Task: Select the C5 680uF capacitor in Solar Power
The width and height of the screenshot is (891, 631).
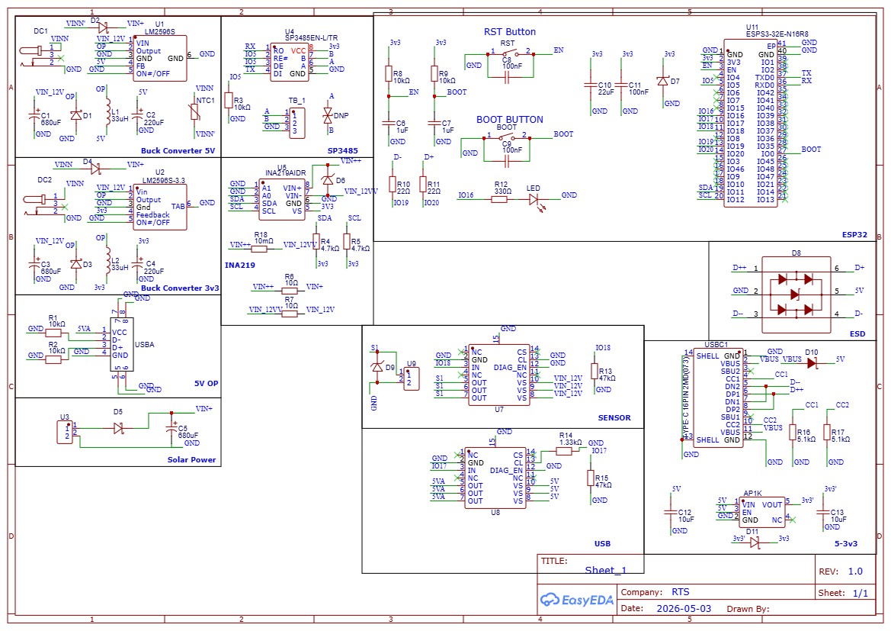Action: tap(171, 427)
